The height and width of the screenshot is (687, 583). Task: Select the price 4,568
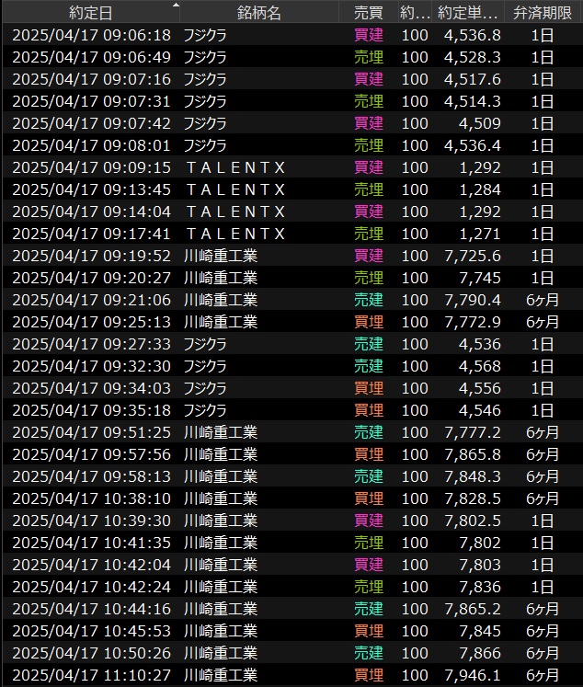tap(480, 366)
